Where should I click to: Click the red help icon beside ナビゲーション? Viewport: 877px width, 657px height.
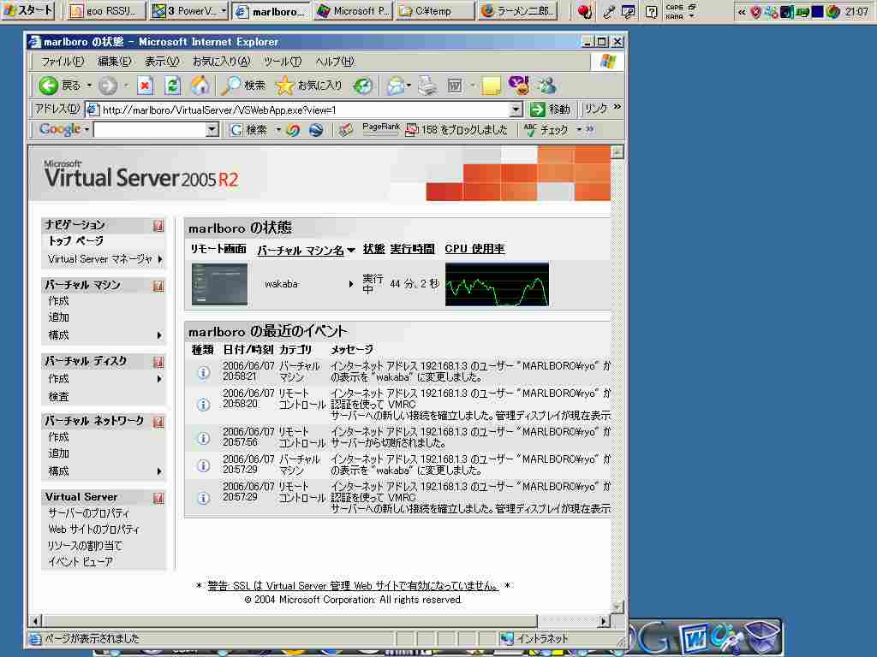tap(158, 226)
